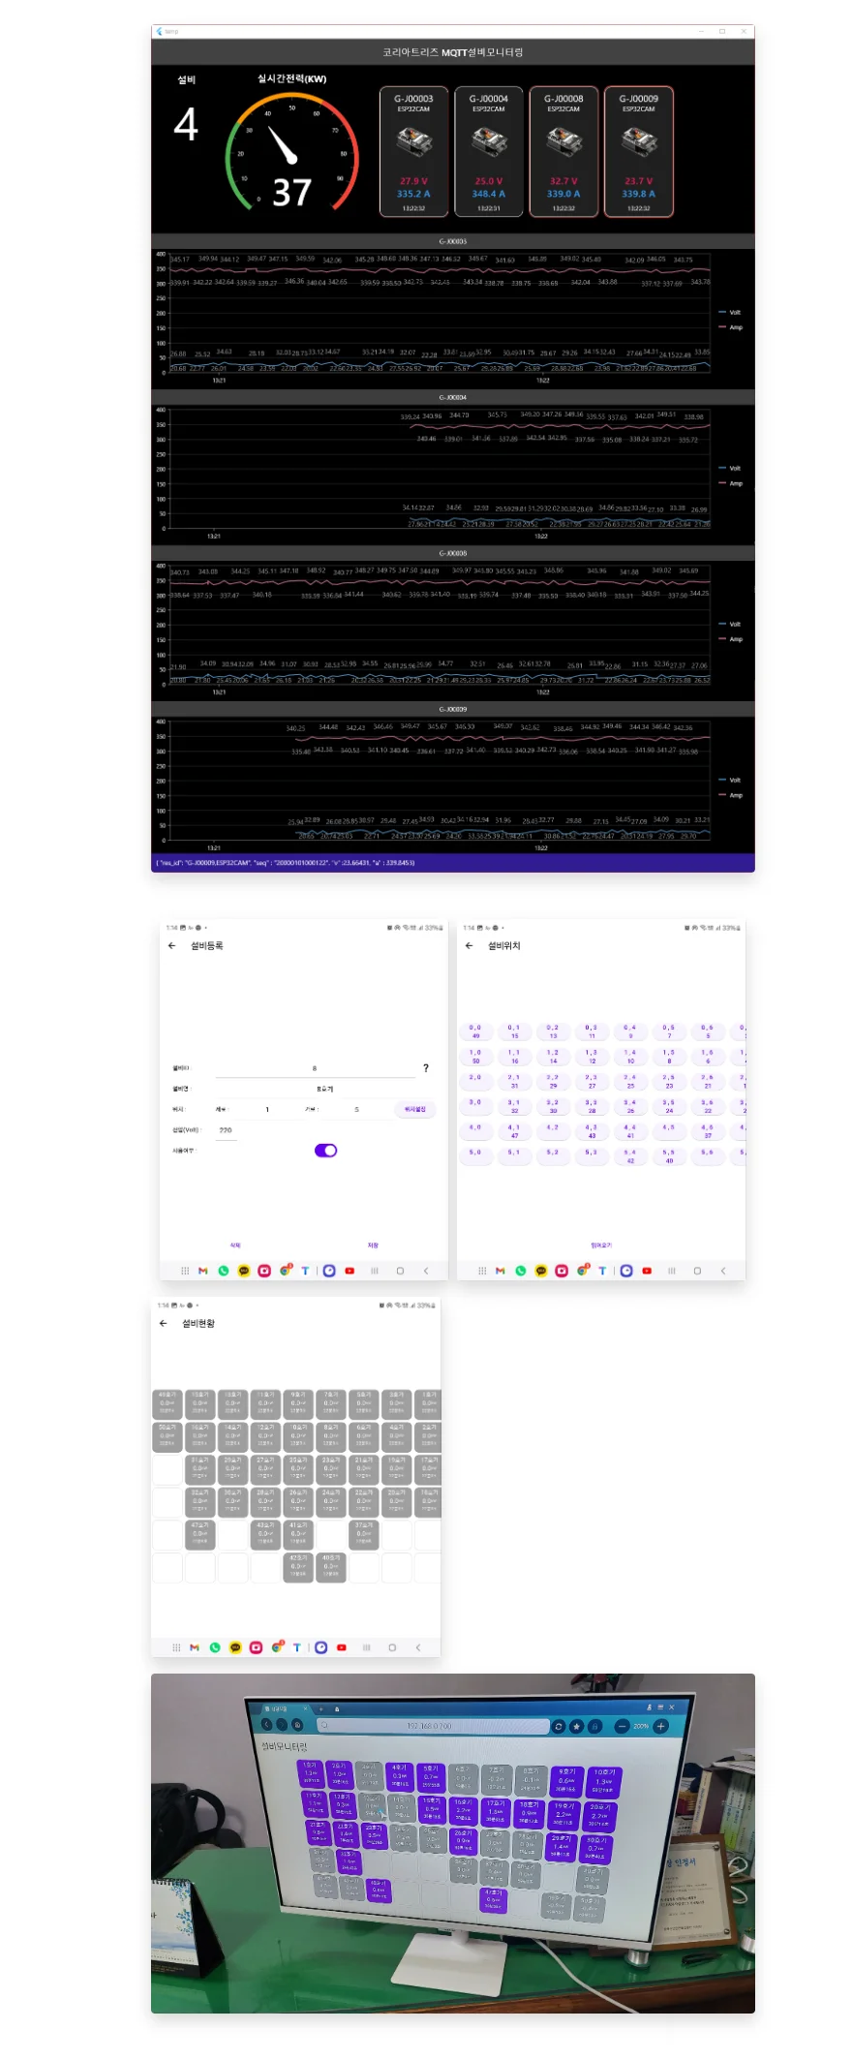Focus the 세로 position field
This screenshot has height=2060, width=852.
[x=267, y=1109]
